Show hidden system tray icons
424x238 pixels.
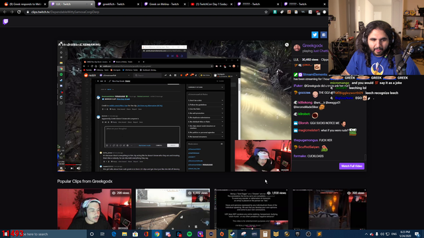coord(366,234)
